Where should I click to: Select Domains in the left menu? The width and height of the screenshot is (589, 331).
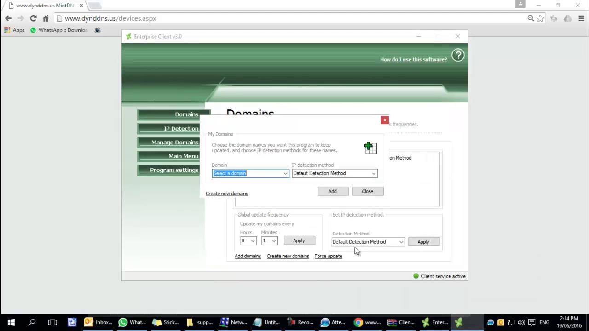coord(173,114)
